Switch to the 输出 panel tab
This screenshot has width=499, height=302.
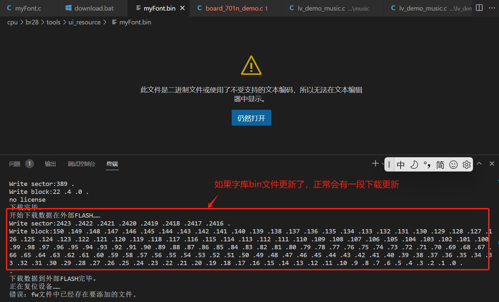[x=50, y=164]
